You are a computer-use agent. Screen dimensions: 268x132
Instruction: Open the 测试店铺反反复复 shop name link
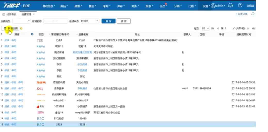click(82, 52)
